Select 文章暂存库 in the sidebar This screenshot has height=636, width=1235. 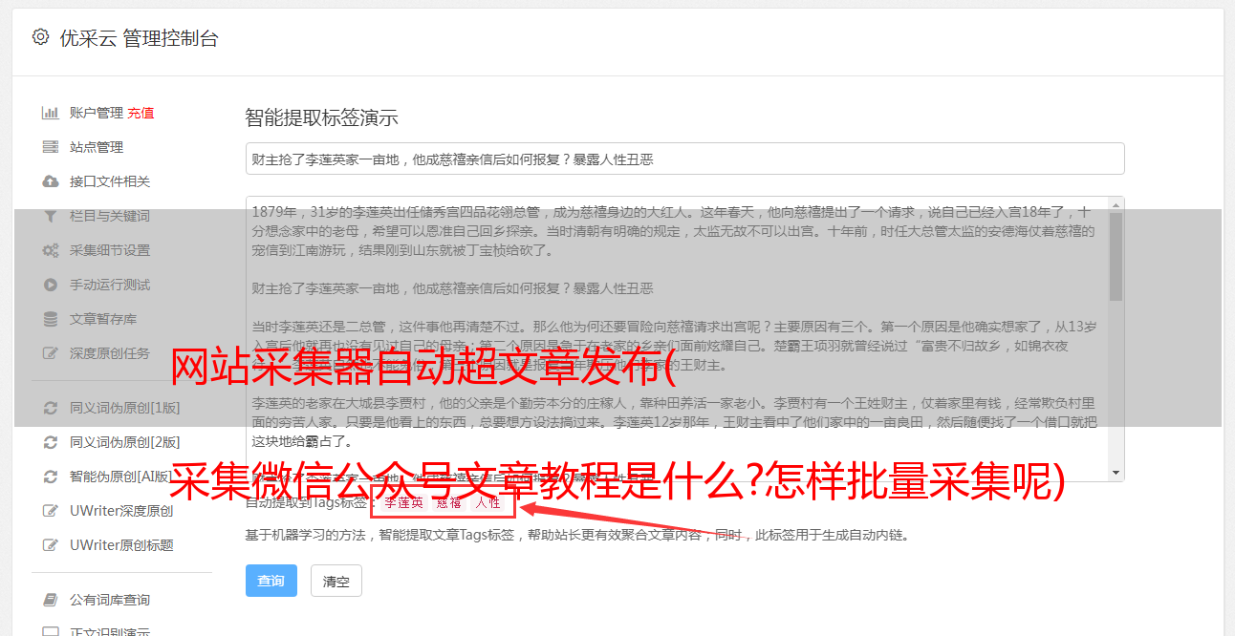pos(103,319)
